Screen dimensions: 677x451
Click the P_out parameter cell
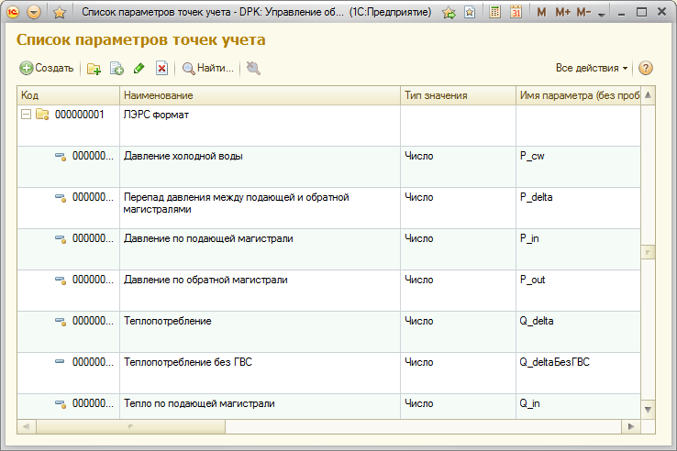pos(578,291)
